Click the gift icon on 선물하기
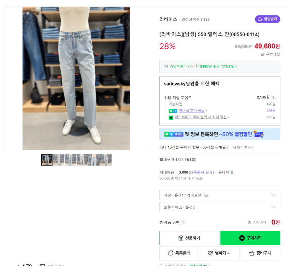Viewport: 290px width, 266px height. pos(181,238)
